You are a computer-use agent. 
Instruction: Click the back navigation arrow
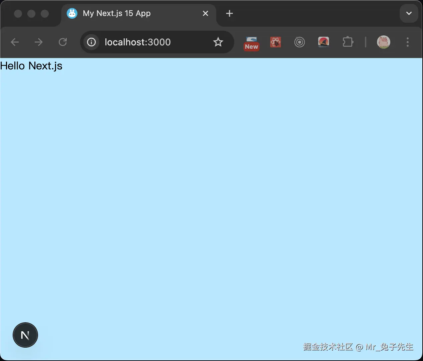pos(15,42)
